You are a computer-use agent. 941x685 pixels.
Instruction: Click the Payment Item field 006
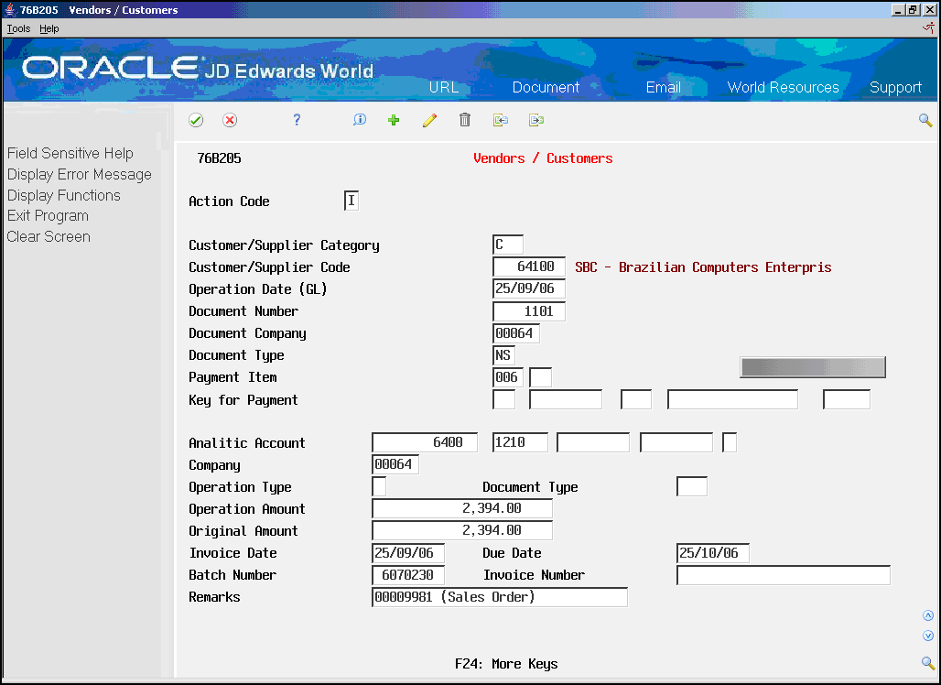pyautogui.click(x=508, y=377)
